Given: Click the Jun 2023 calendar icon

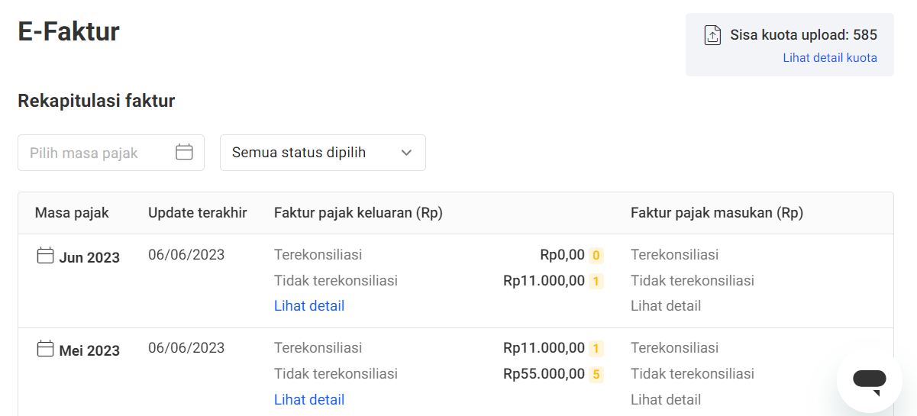Looking at the screenshot, I should (x=46, y=256).
